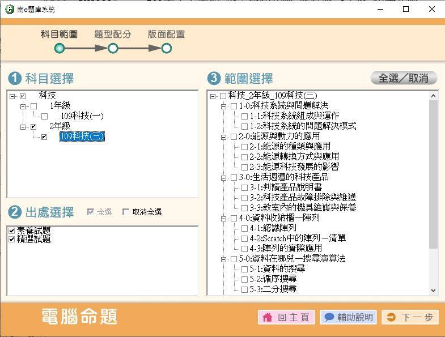Click scrollbar up arrow in 範圍選擇 list

tap(433, 96)
